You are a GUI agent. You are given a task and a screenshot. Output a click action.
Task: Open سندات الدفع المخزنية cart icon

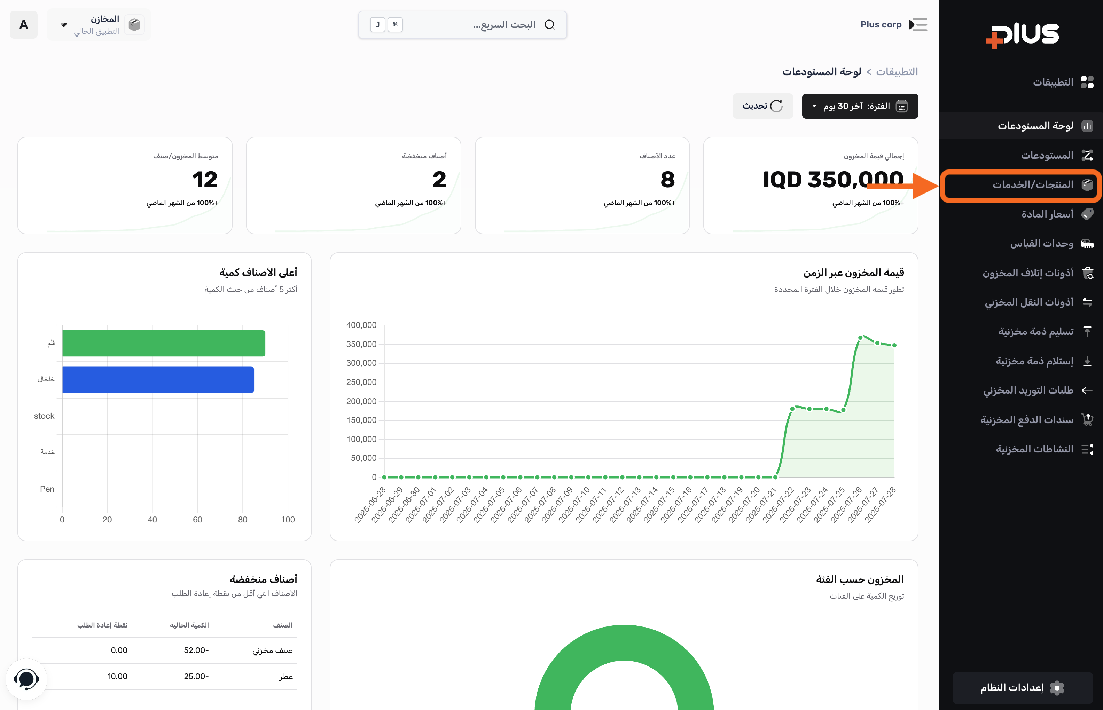point(1087,419)
